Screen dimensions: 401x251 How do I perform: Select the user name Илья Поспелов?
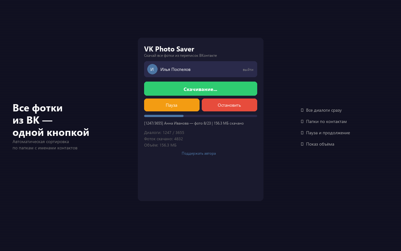click(x=175, y=69)
